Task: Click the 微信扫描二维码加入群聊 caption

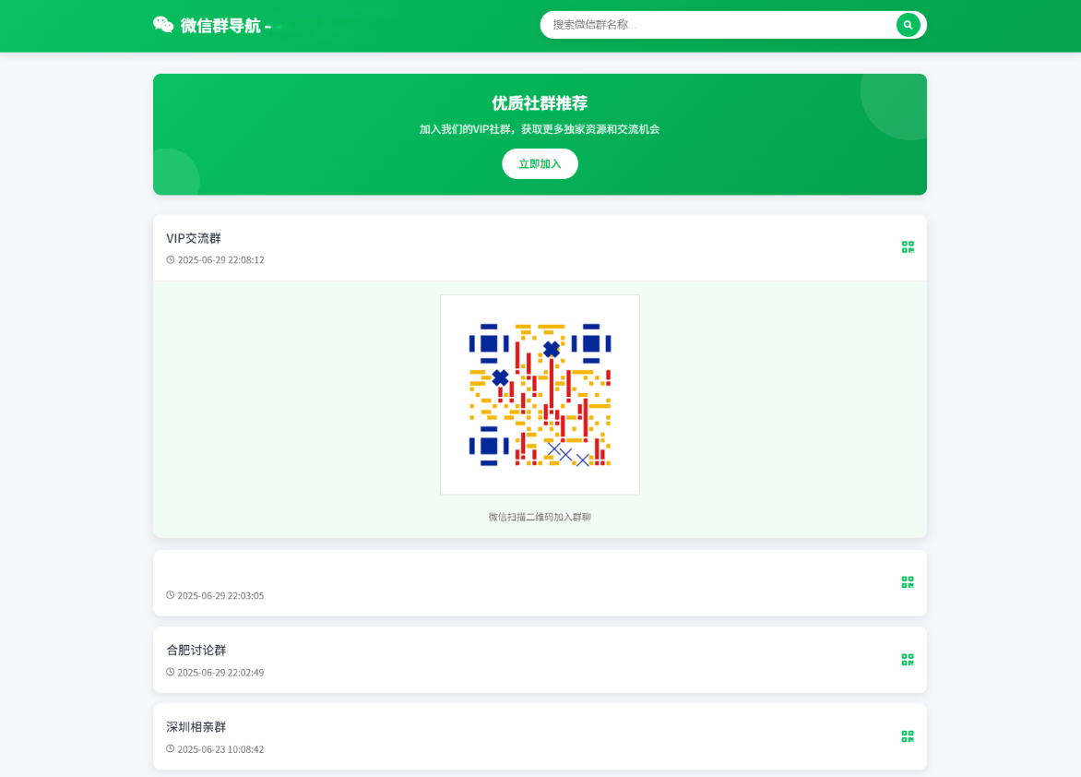Action: pos(540,517)
